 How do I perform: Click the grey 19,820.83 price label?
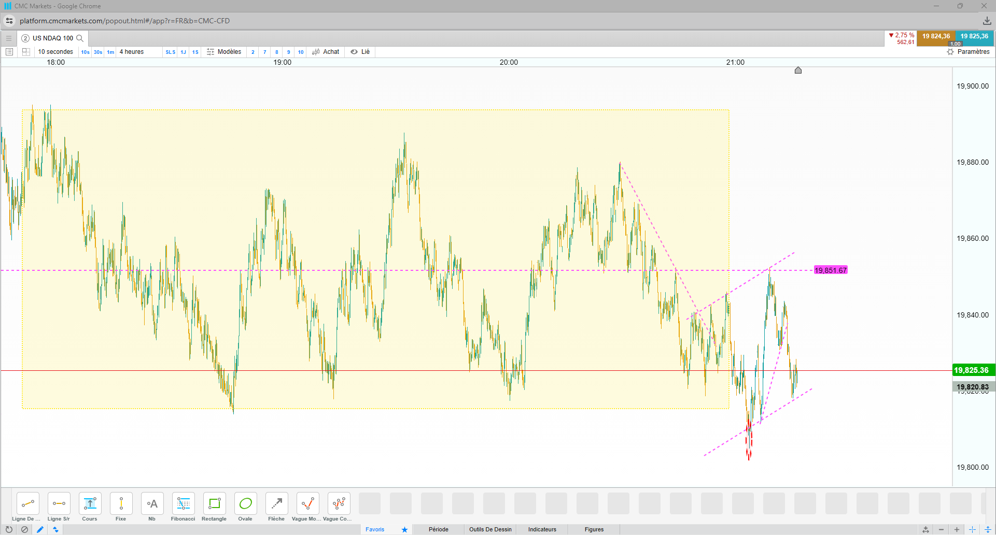[x=974, y=387]
